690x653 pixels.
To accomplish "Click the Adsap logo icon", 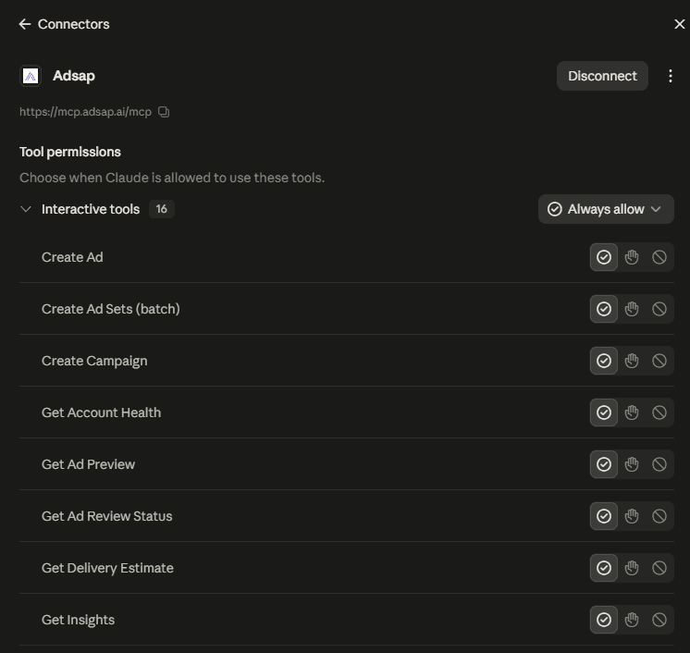I will tap(31, 76).
